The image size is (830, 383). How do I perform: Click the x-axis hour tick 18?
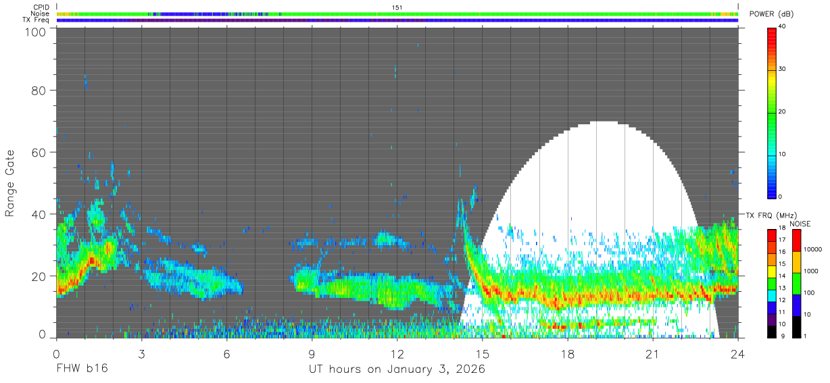click(568, 353)
